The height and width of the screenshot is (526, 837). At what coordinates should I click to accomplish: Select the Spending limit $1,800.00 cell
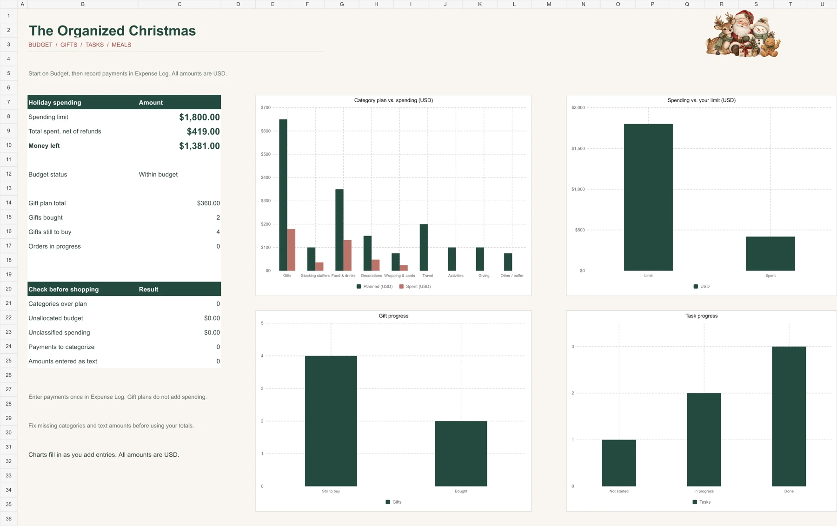179,117
